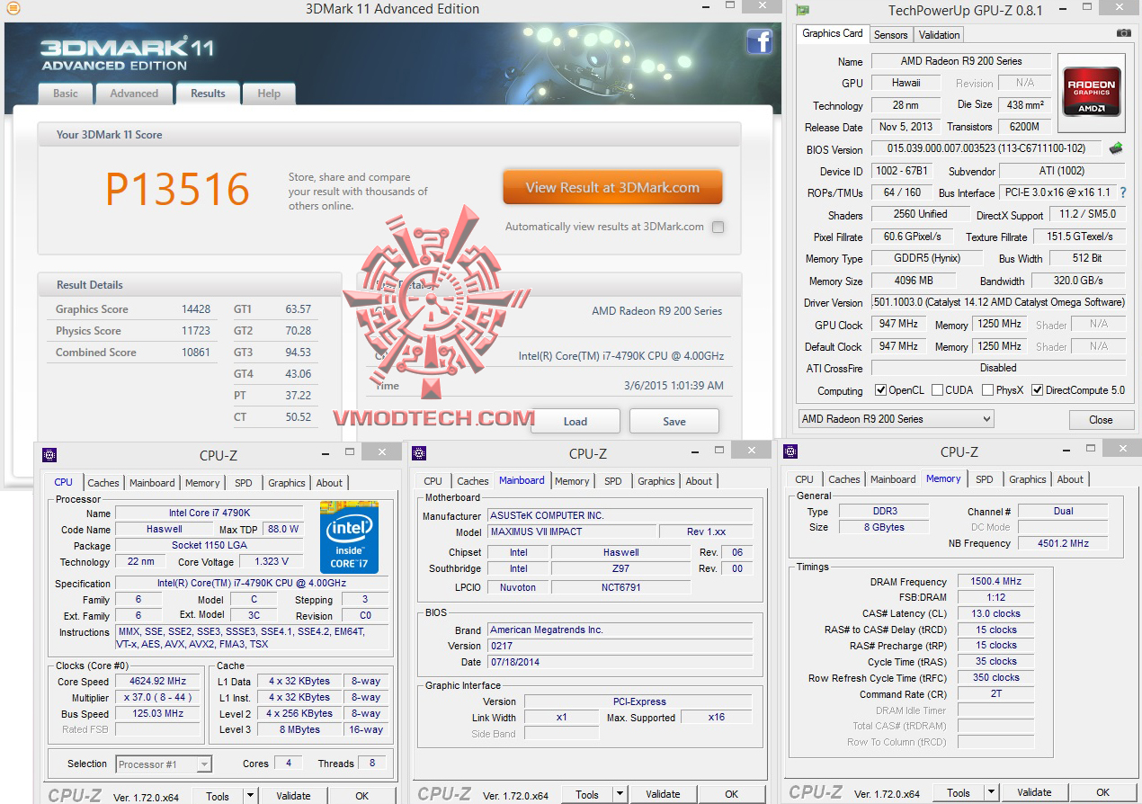The image size is (1142, 804).
Task: Open the Tools dropdown arrow in the CPU-Z Memory window
Action: pyautogui.click(x=992, y=793)
